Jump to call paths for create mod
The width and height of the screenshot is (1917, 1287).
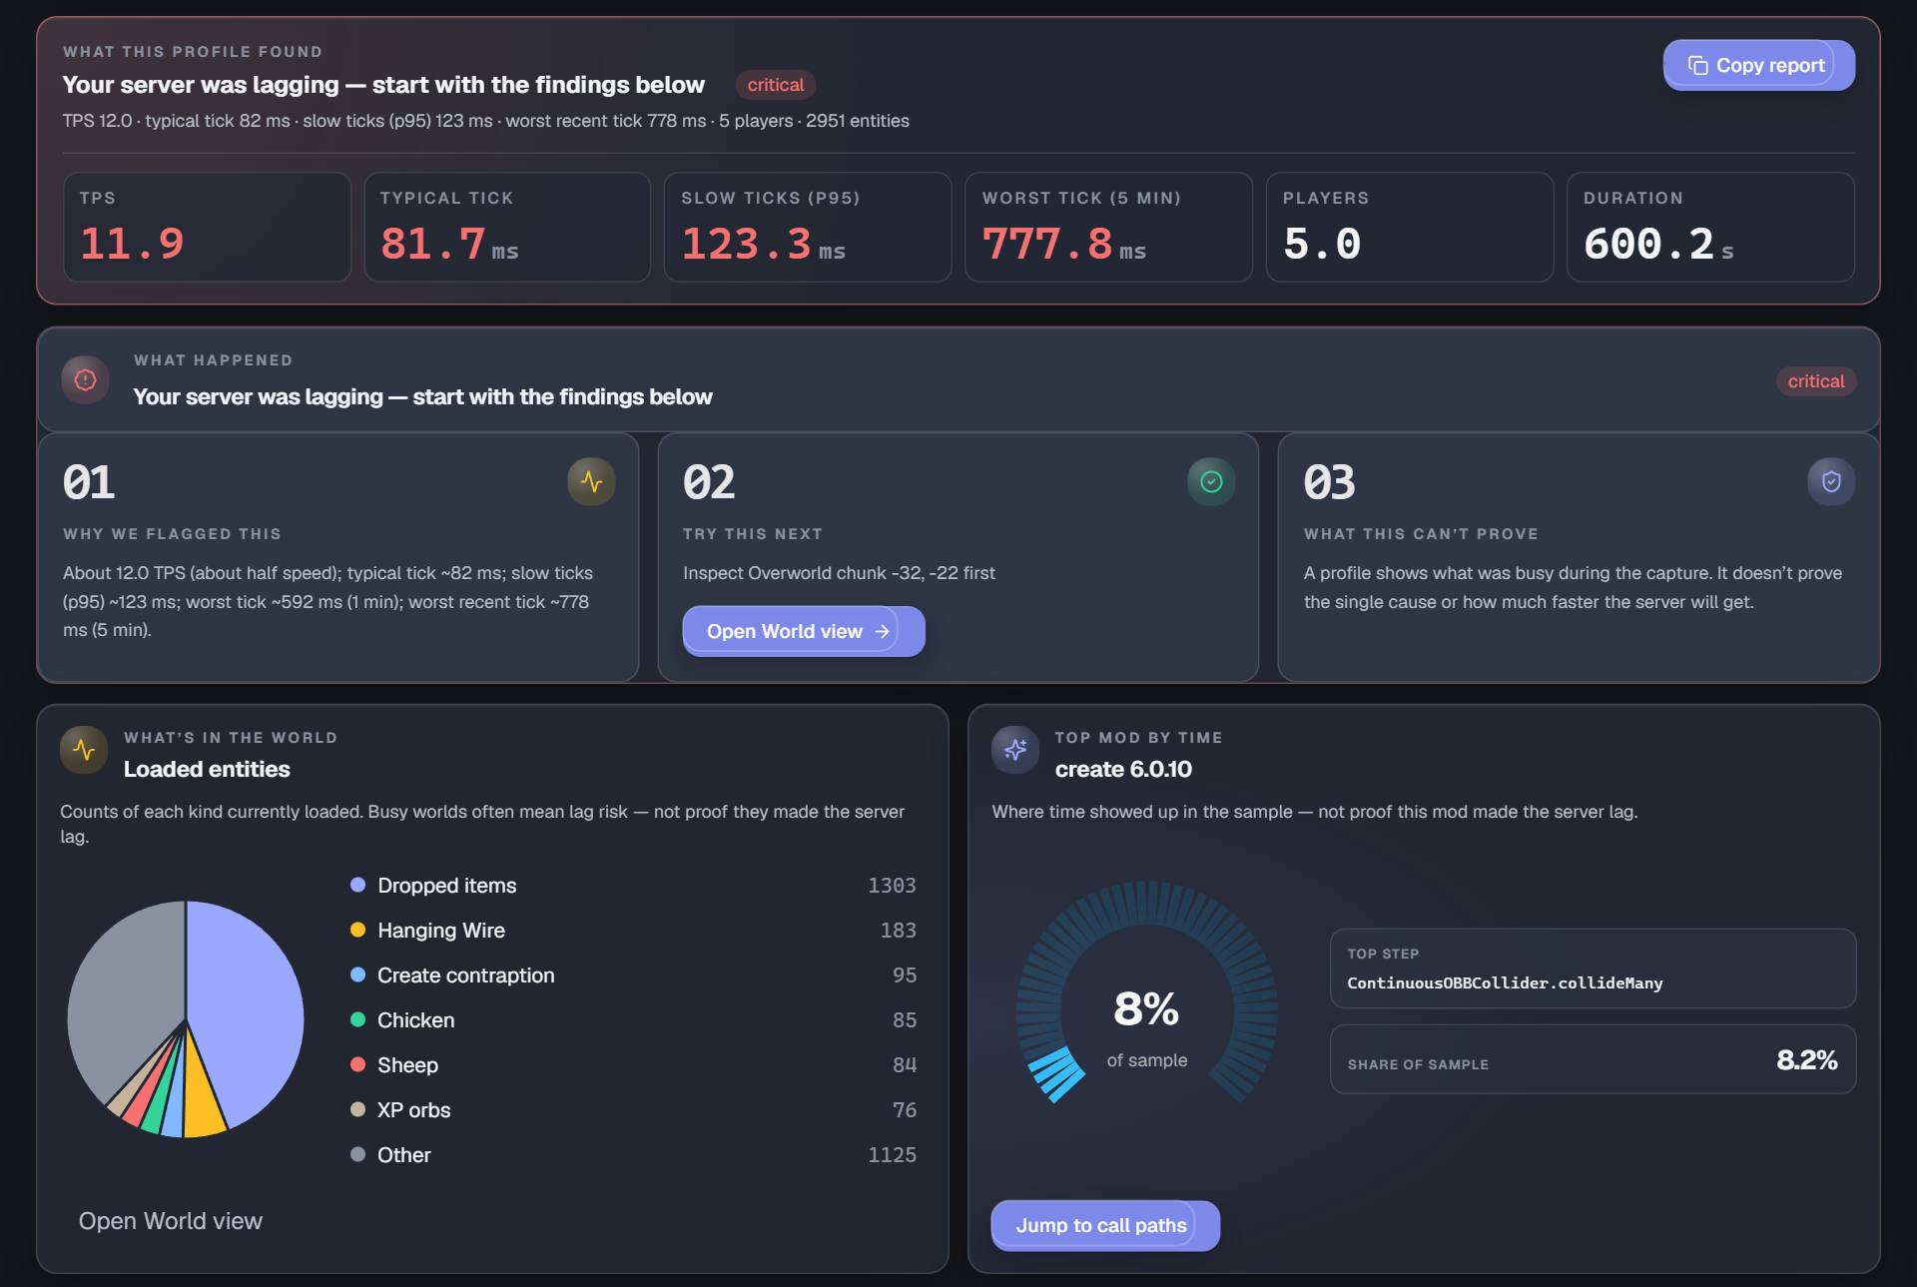pyautogui.click(x=1105, y=1225)
